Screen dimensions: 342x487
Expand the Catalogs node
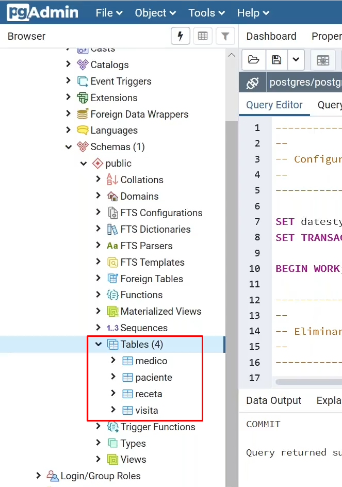pos(68,64)
